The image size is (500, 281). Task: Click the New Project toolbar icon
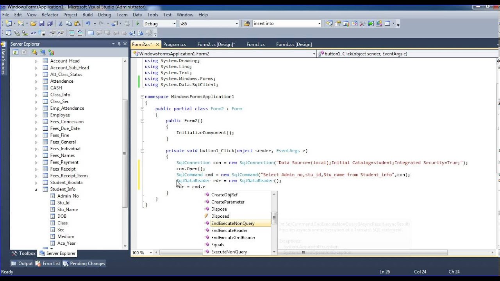9,23
